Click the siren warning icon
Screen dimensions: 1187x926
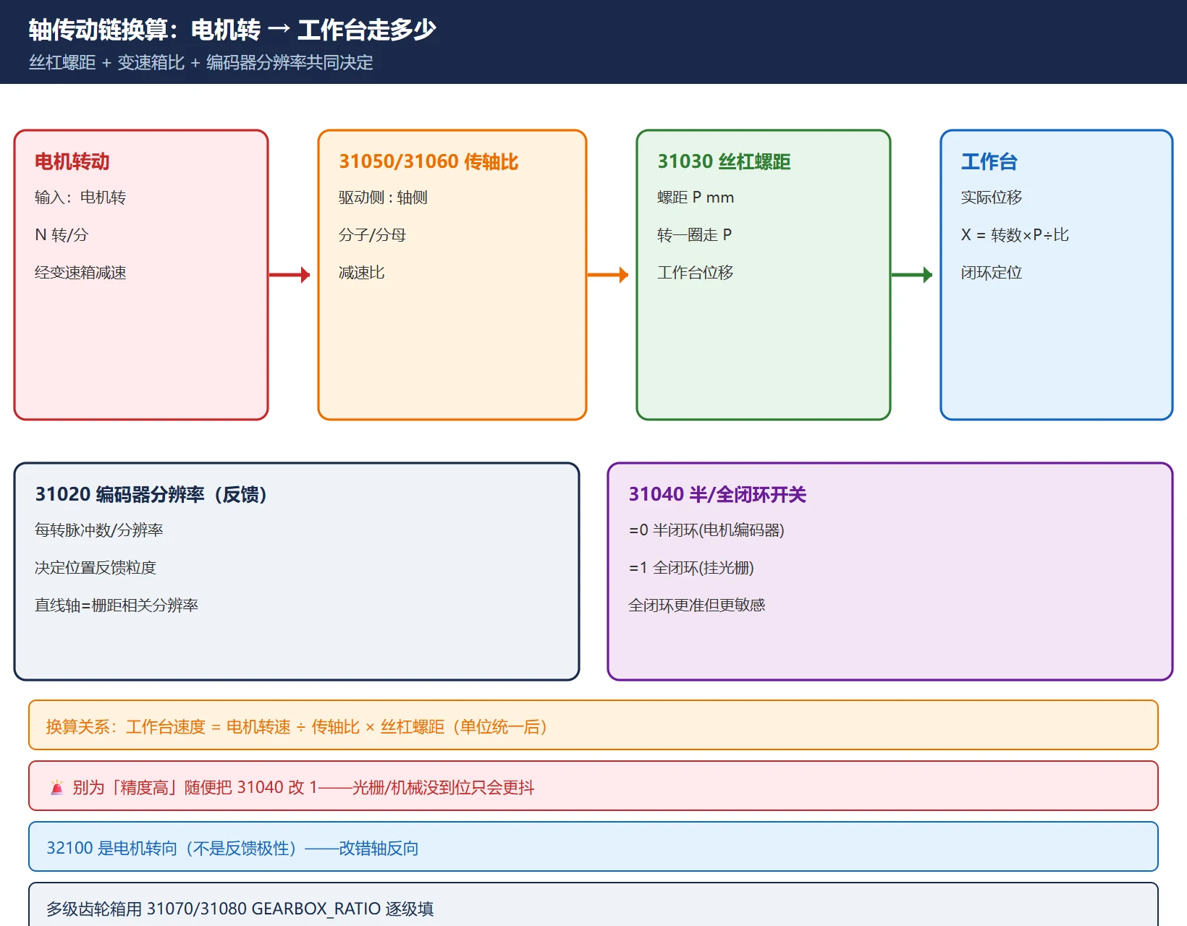point(57,787)
